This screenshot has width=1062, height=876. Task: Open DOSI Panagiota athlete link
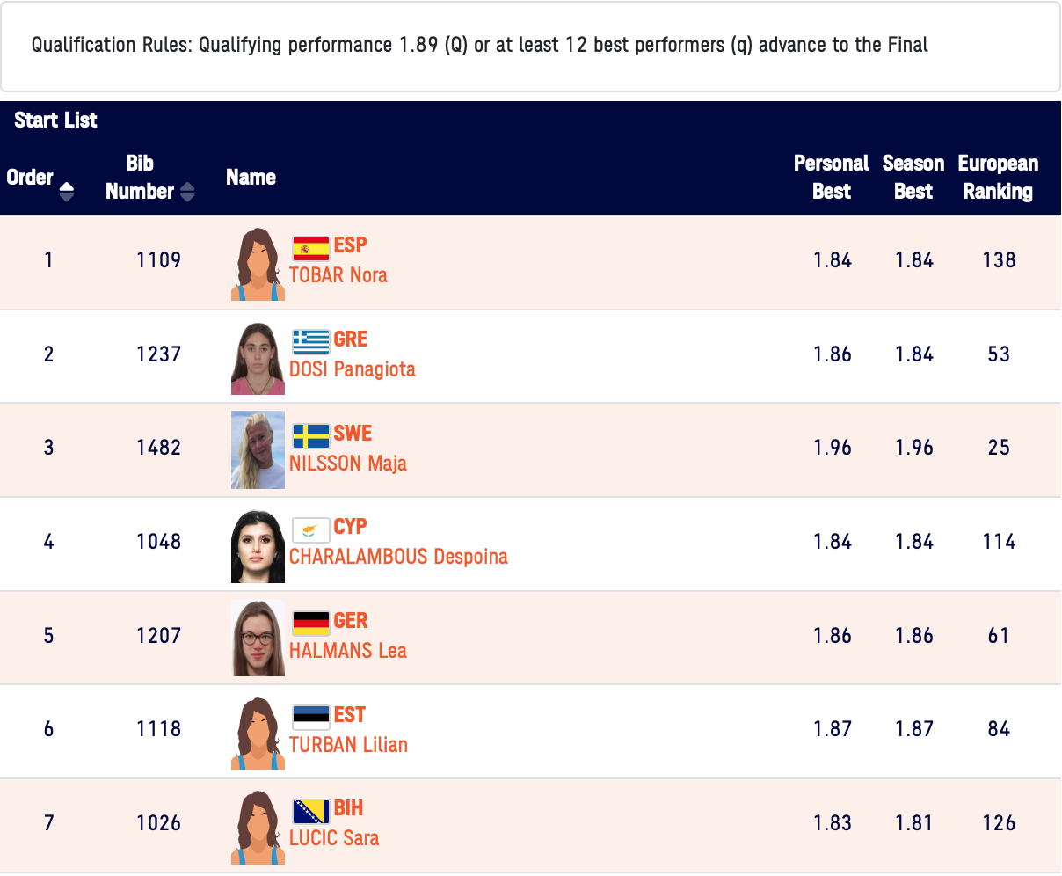(353, 369)
